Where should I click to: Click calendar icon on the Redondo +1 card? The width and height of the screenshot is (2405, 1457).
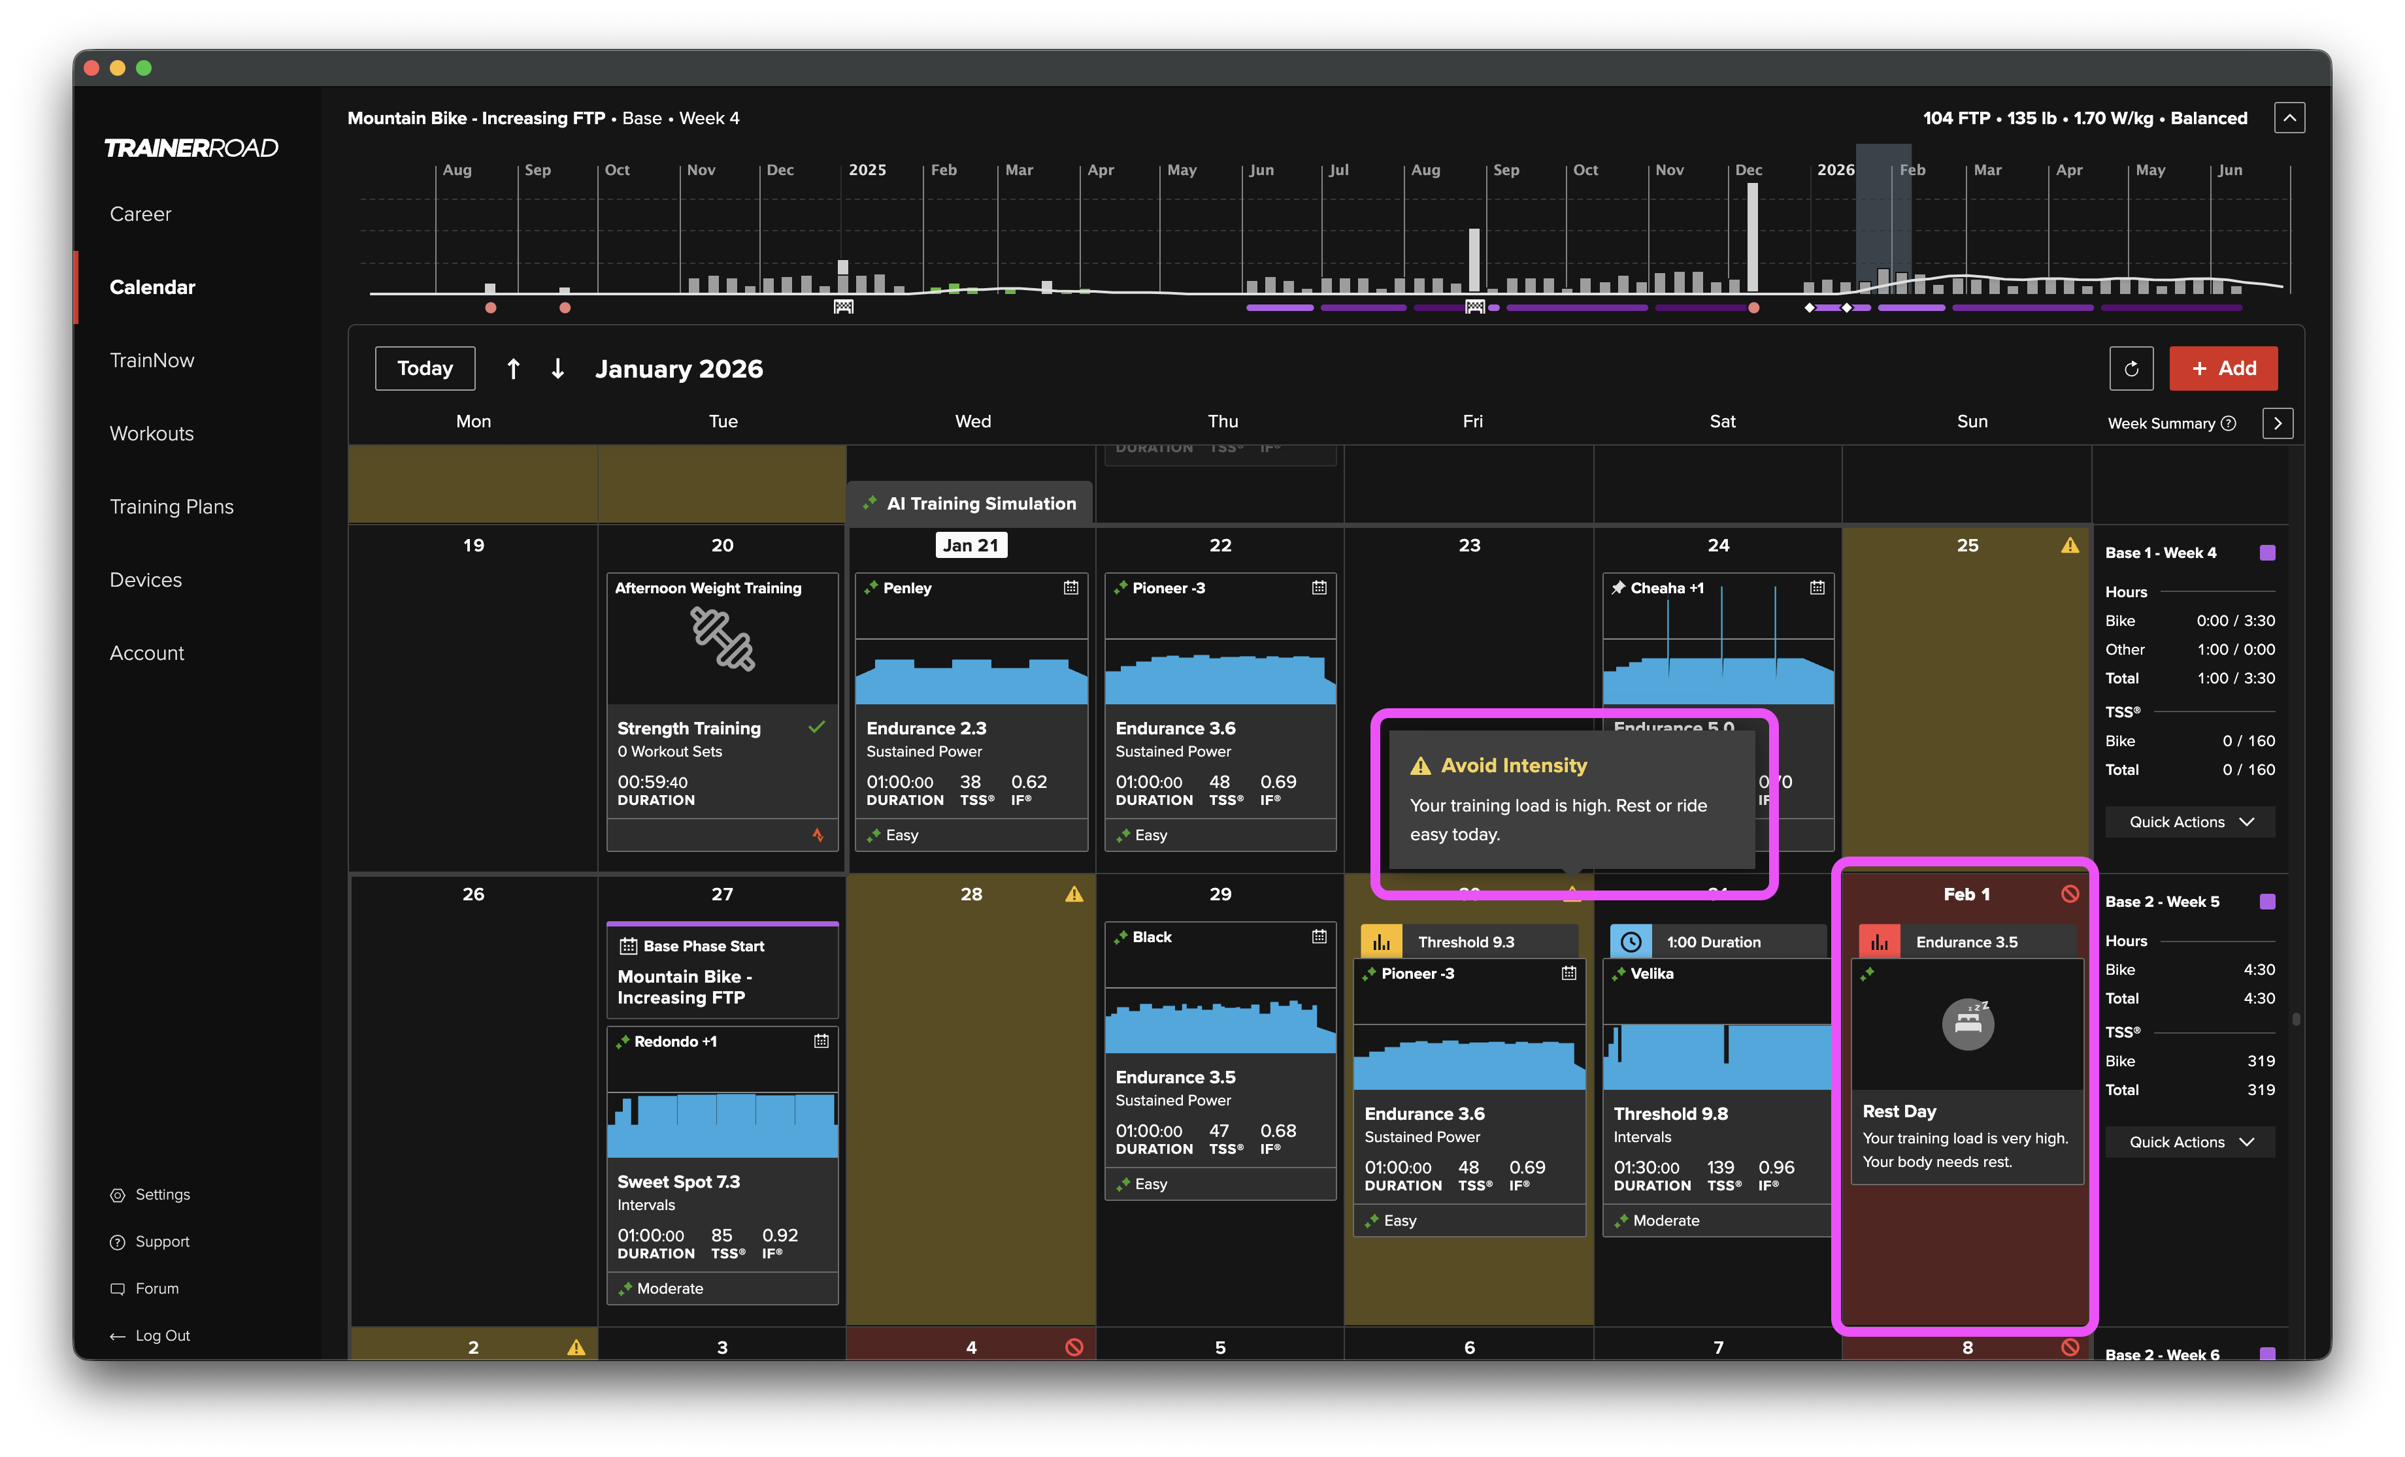tap(822, 1041)
